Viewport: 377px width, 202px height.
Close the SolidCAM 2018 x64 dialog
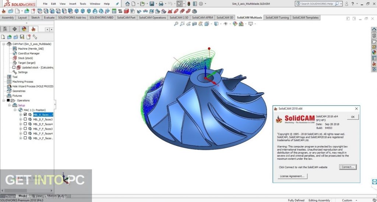click(356, 109)
